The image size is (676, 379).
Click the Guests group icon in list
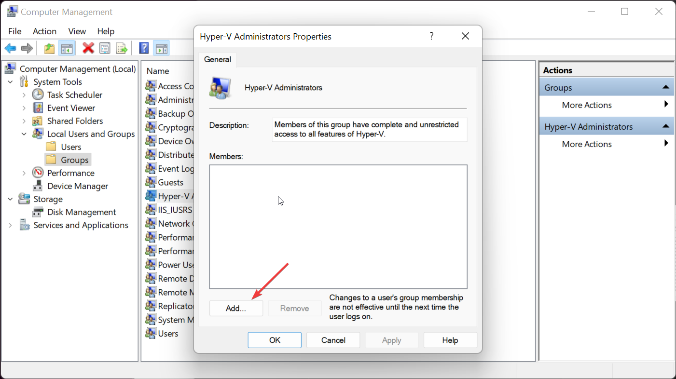(151, 182)
